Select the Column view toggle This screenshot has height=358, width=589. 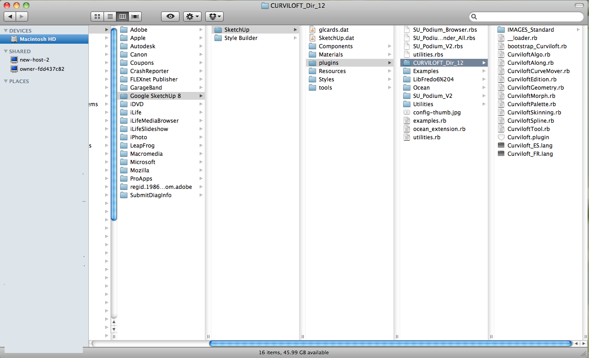(x=122, y=17)
